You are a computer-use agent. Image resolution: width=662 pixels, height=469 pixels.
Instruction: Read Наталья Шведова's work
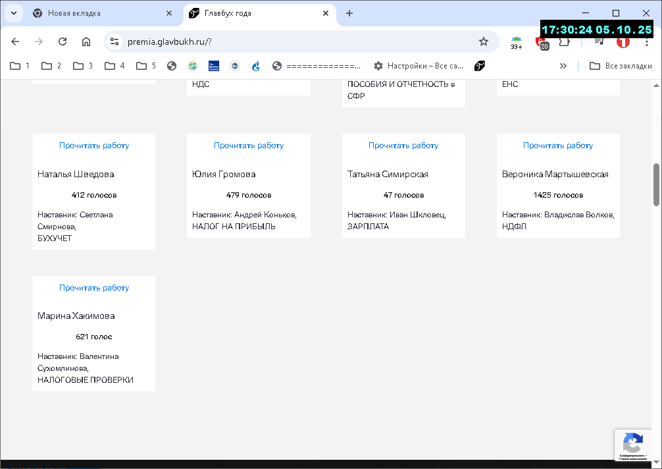coord(94,146)
